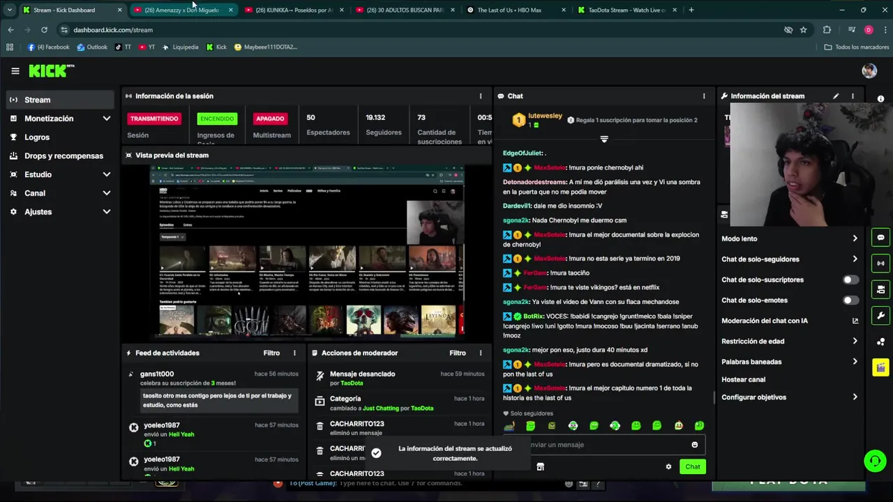Go back with the browser back arrow

(10, 30)
